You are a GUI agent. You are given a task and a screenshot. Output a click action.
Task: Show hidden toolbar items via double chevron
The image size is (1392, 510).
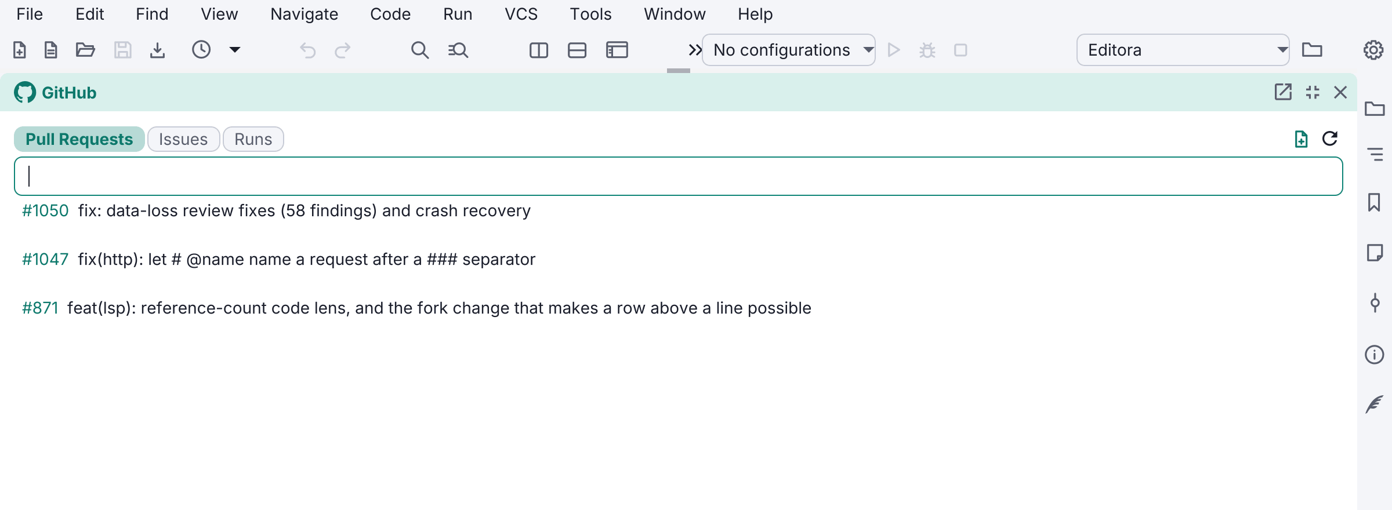[x=694, y=50]
